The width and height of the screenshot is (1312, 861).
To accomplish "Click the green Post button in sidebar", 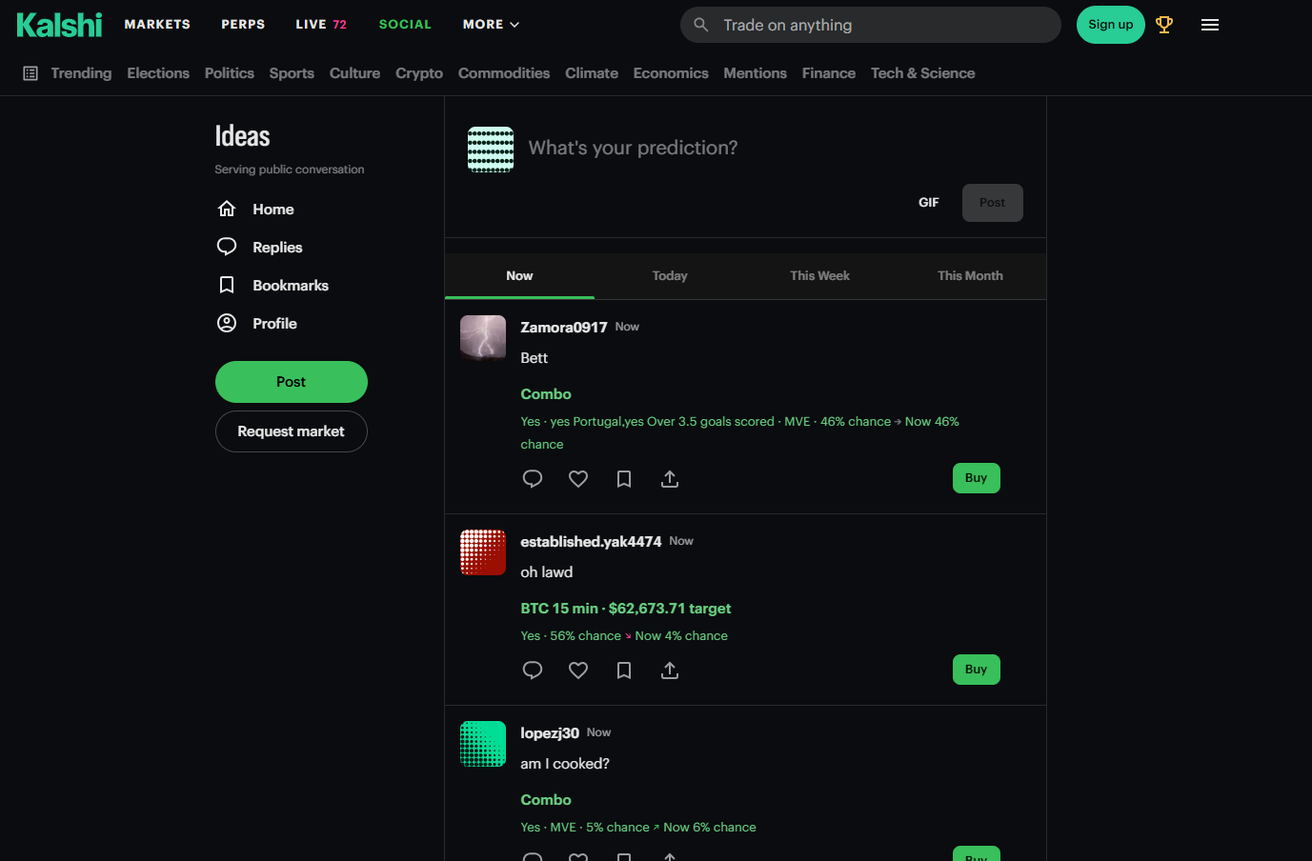I will point(292,382).
